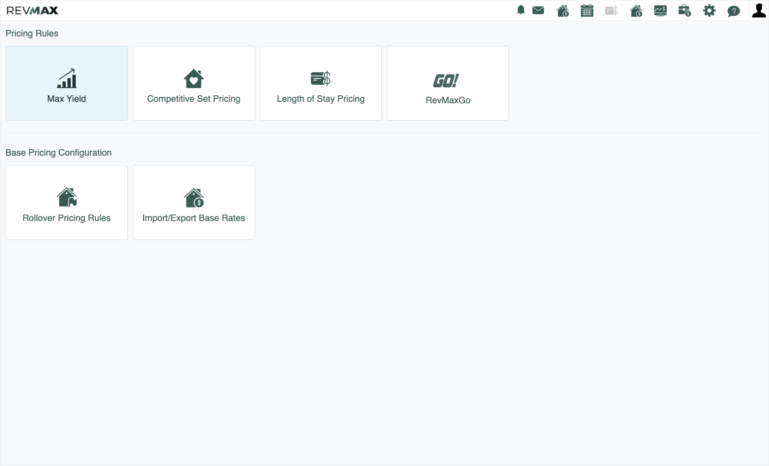Open the messages envelope icon
The image size is (769, 466).
coord(538,10)
